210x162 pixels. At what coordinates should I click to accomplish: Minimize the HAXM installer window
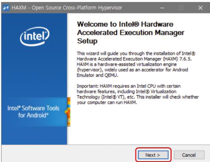(x=162, y=8)
